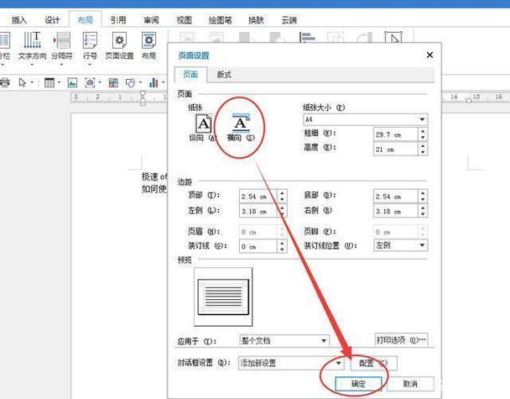This screenshot has width=510, height=399.
Task: Click the 底部 margin 2.54 cm field
Action: (x=396, y=196)
